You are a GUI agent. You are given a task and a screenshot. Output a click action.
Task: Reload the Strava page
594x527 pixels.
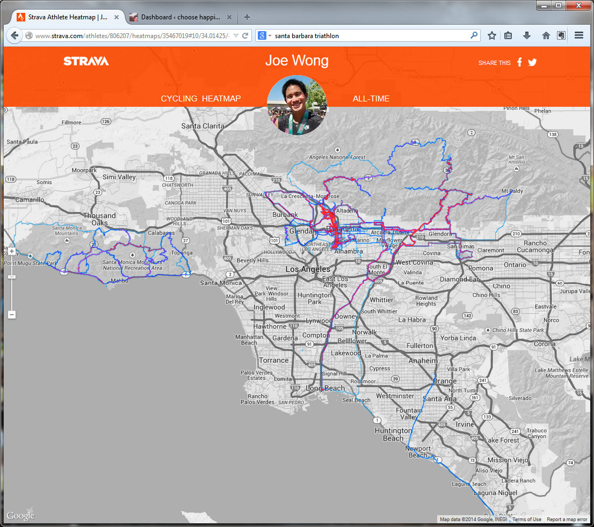[245, 36]
